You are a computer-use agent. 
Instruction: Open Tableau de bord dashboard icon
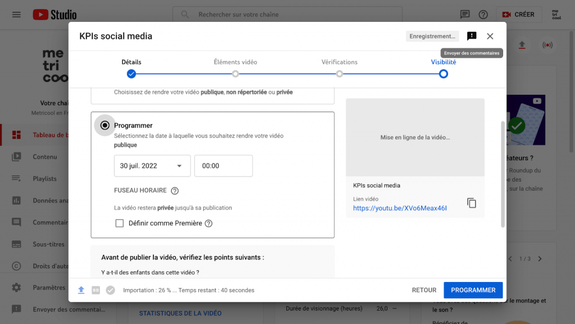[16, 135]
